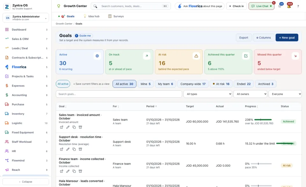Sort the table by Period column

click(151, 106)
